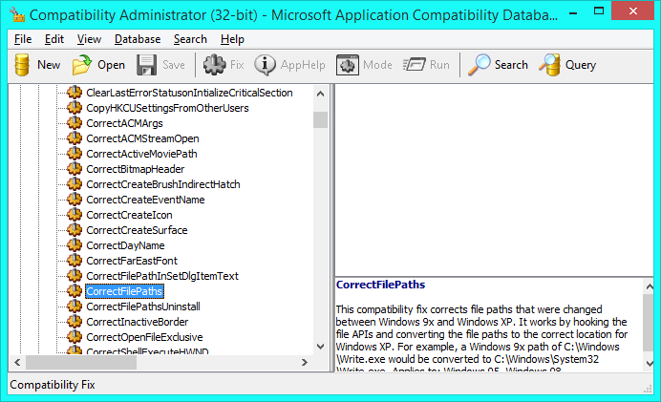
Task: Click the New toolbar label
Action: point(49,65)
